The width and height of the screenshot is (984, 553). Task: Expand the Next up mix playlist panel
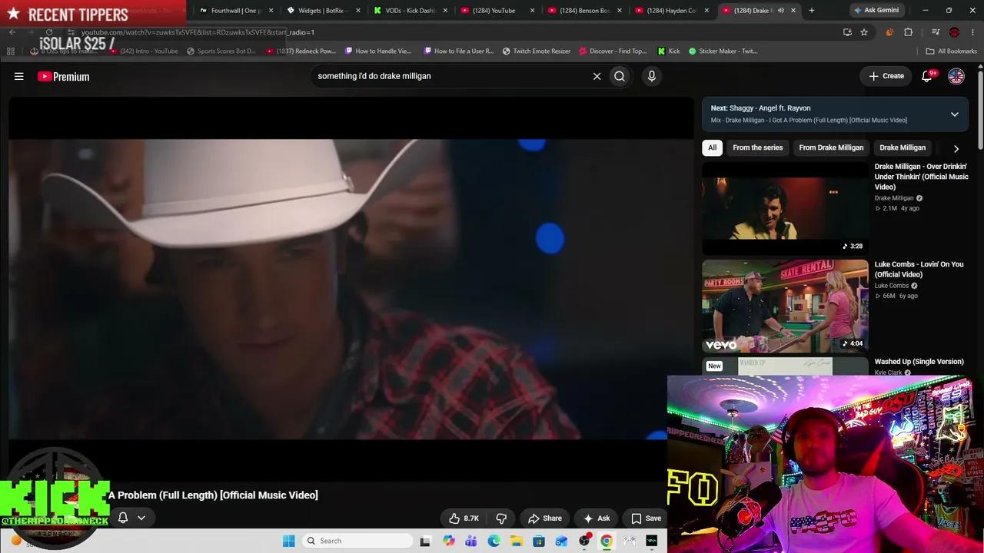pyautogui.click(x=955, y=114)
